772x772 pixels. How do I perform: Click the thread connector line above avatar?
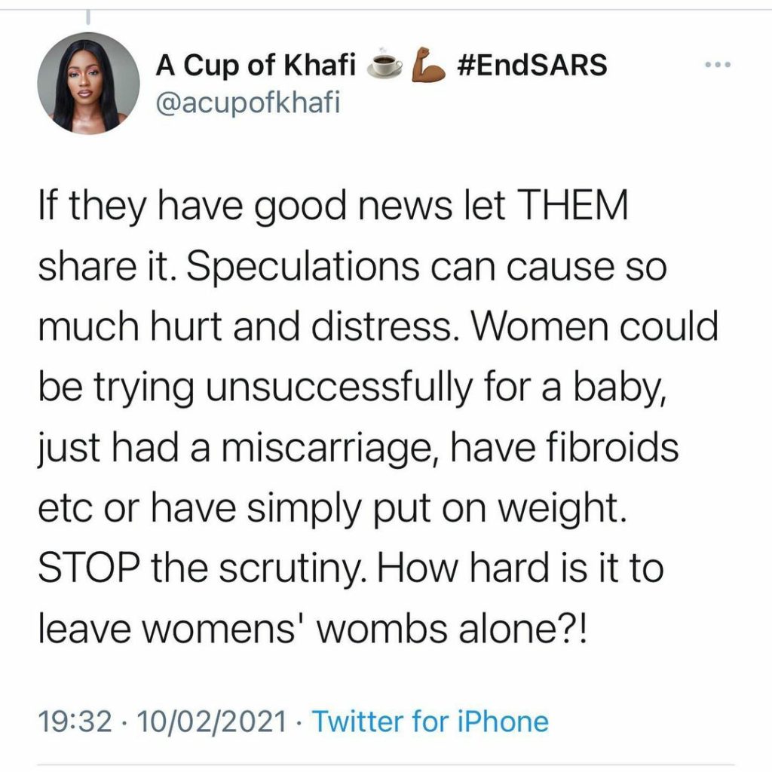88,17
